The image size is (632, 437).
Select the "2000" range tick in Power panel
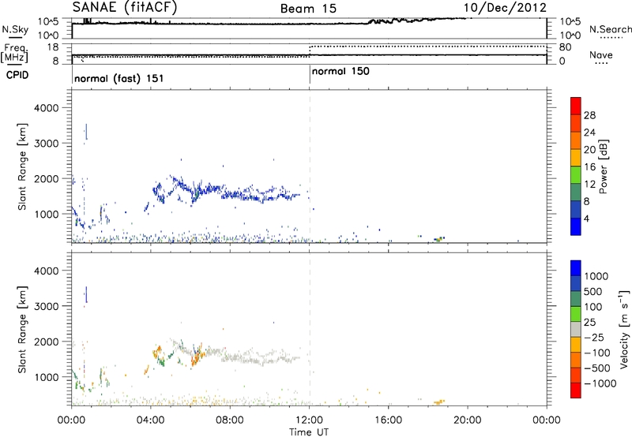(46, 178)
